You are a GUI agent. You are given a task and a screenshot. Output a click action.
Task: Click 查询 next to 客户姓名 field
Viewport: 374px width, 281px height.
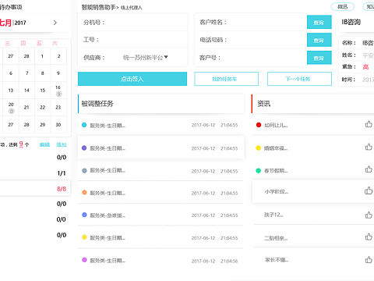[x=319, y=22]
